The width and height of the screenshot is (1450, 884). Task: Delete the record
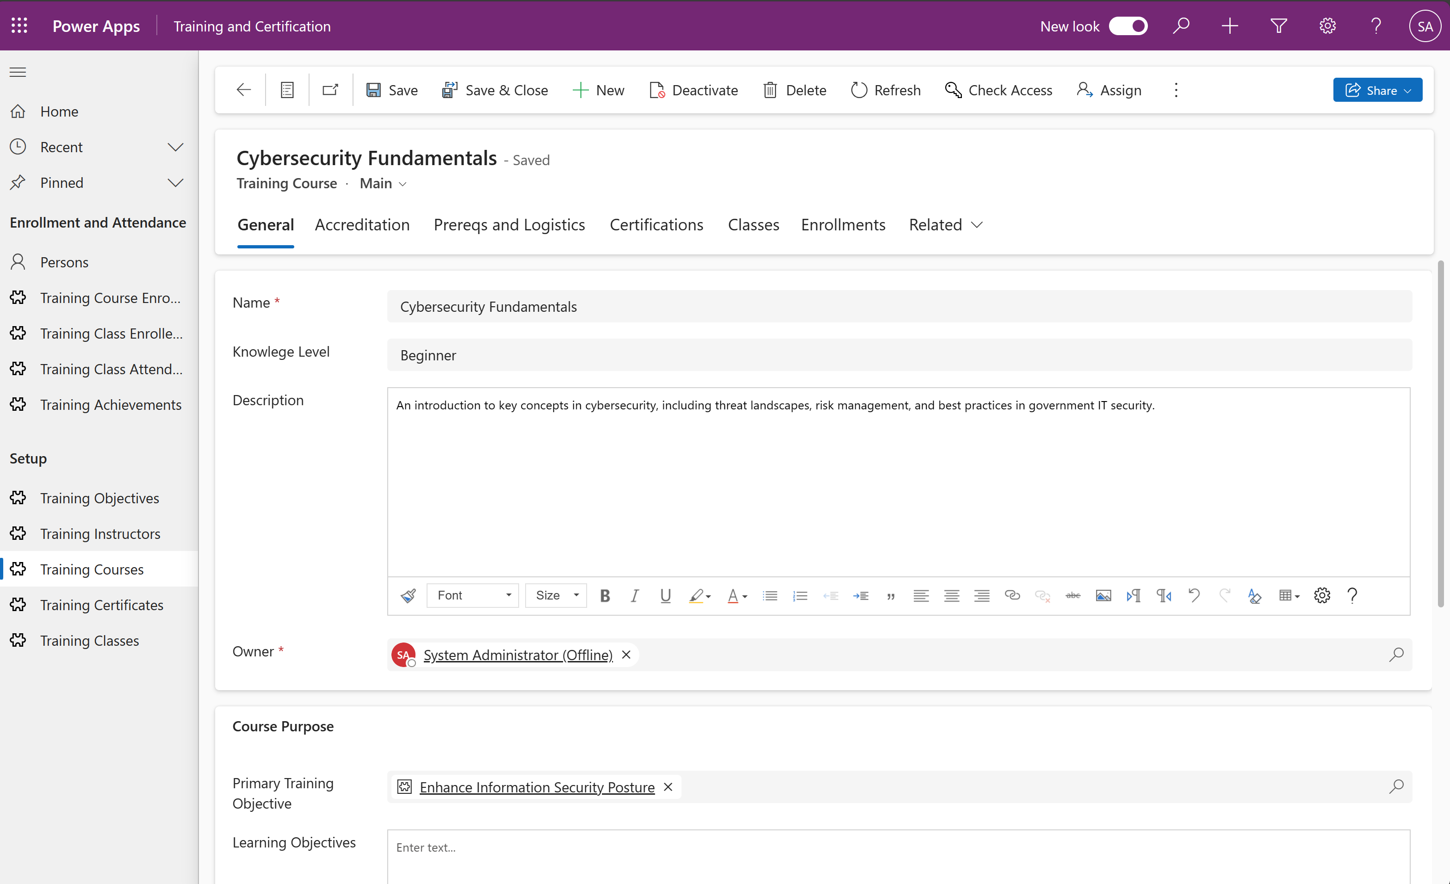[795, 90]
